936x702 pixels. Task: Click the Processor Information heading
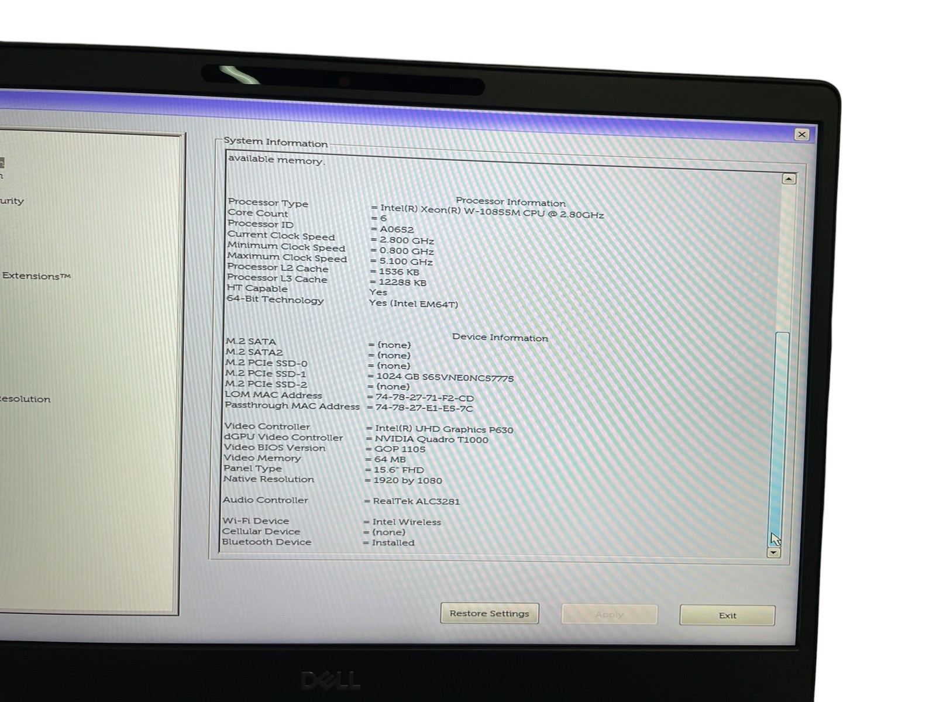tap(511, 202)
